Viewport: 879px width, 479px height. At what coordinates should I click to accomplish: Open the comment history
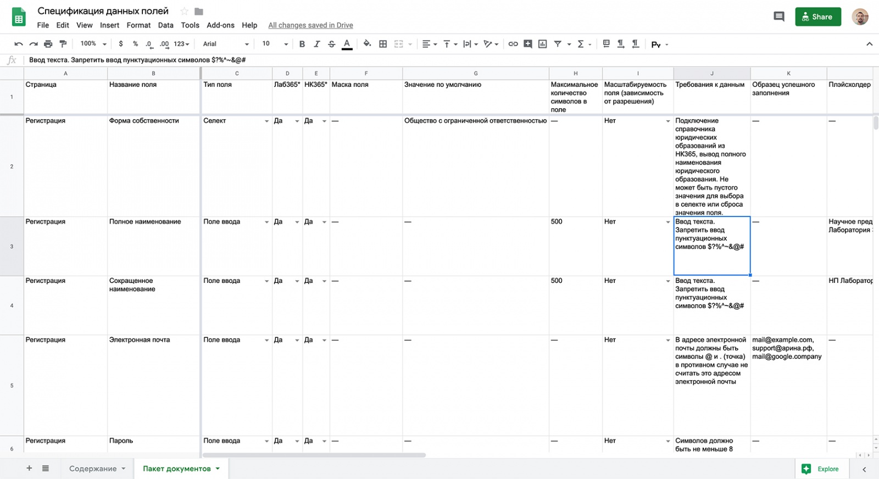point(779,16)
